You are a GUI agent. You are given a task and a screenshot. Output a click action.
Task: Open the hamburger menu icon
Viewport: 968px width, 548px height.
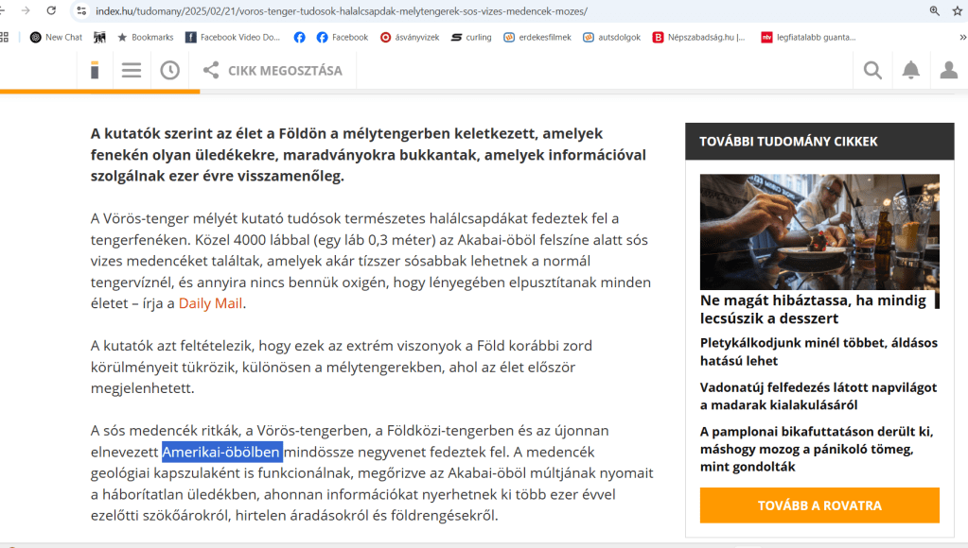(x=131, y=70)
